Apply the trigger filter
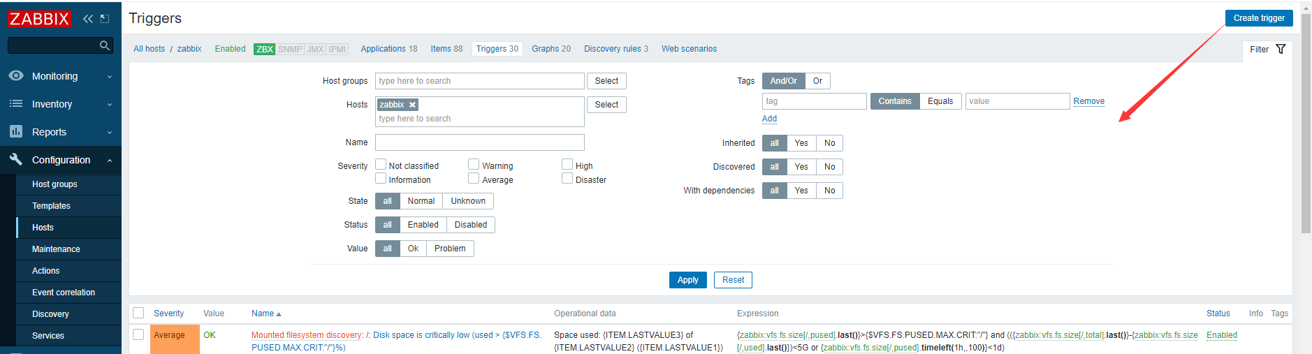Image resolution: width=1312 pixels, height=354 pixels. pyautogui.click(x=688, y=280)
